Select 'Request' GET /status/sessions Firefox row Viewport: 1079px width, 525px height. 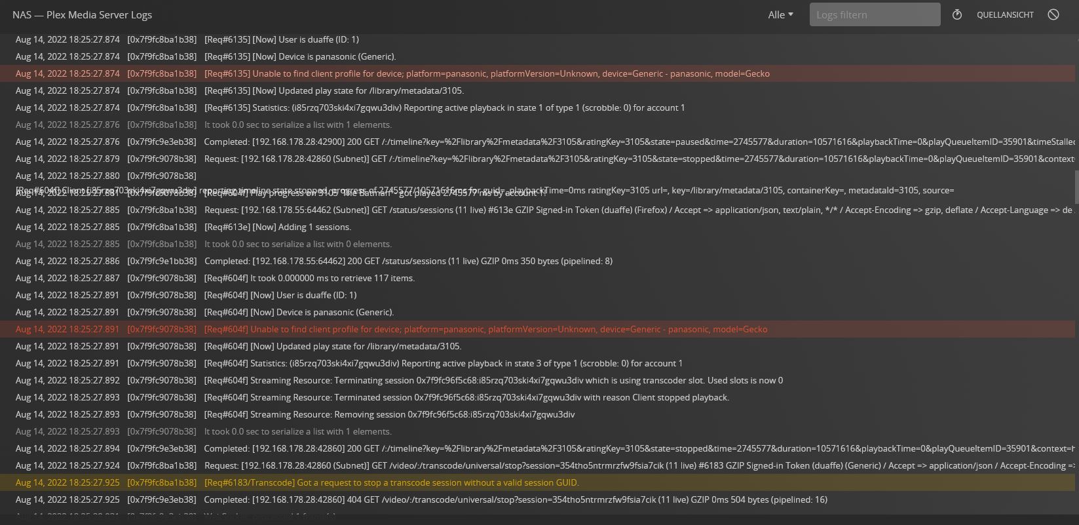(537, 210)
